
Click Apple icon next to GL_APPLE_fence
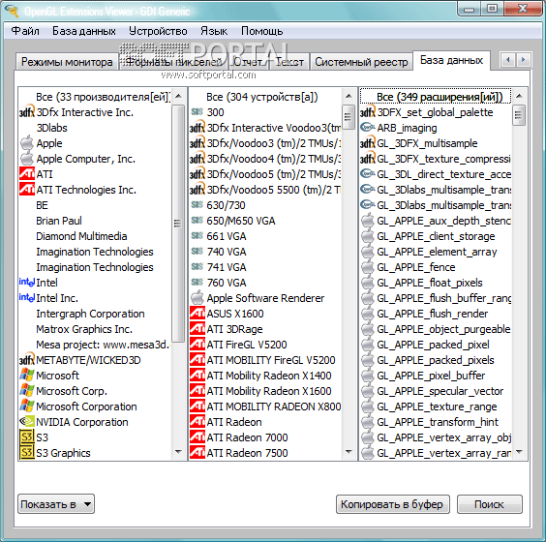pyautogui.click(x=367, y=267)
